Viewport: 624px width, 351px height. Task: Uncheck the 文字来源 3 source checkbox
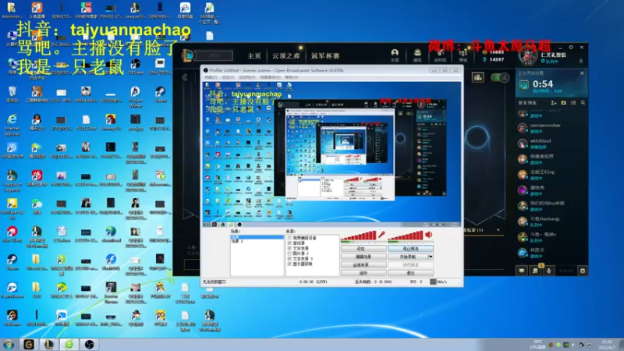[x=289, y=259]
